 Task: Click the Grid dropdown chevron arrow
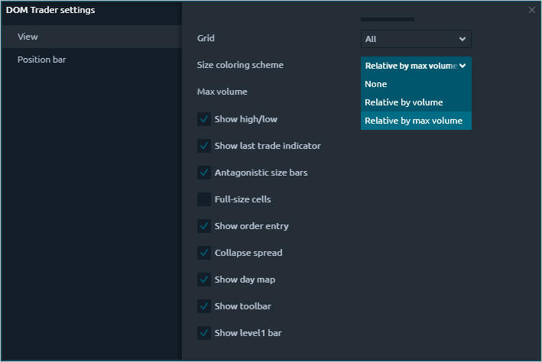[x=462, y=39]
